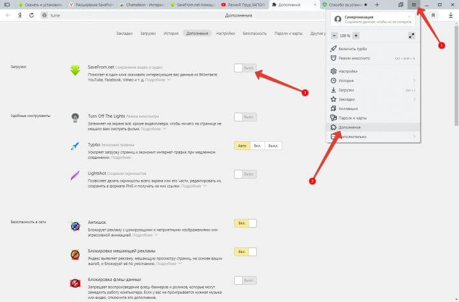Screen dimensions: 459x302
Task: Click the key passwords and cards icon
Action: pos(333,118)
